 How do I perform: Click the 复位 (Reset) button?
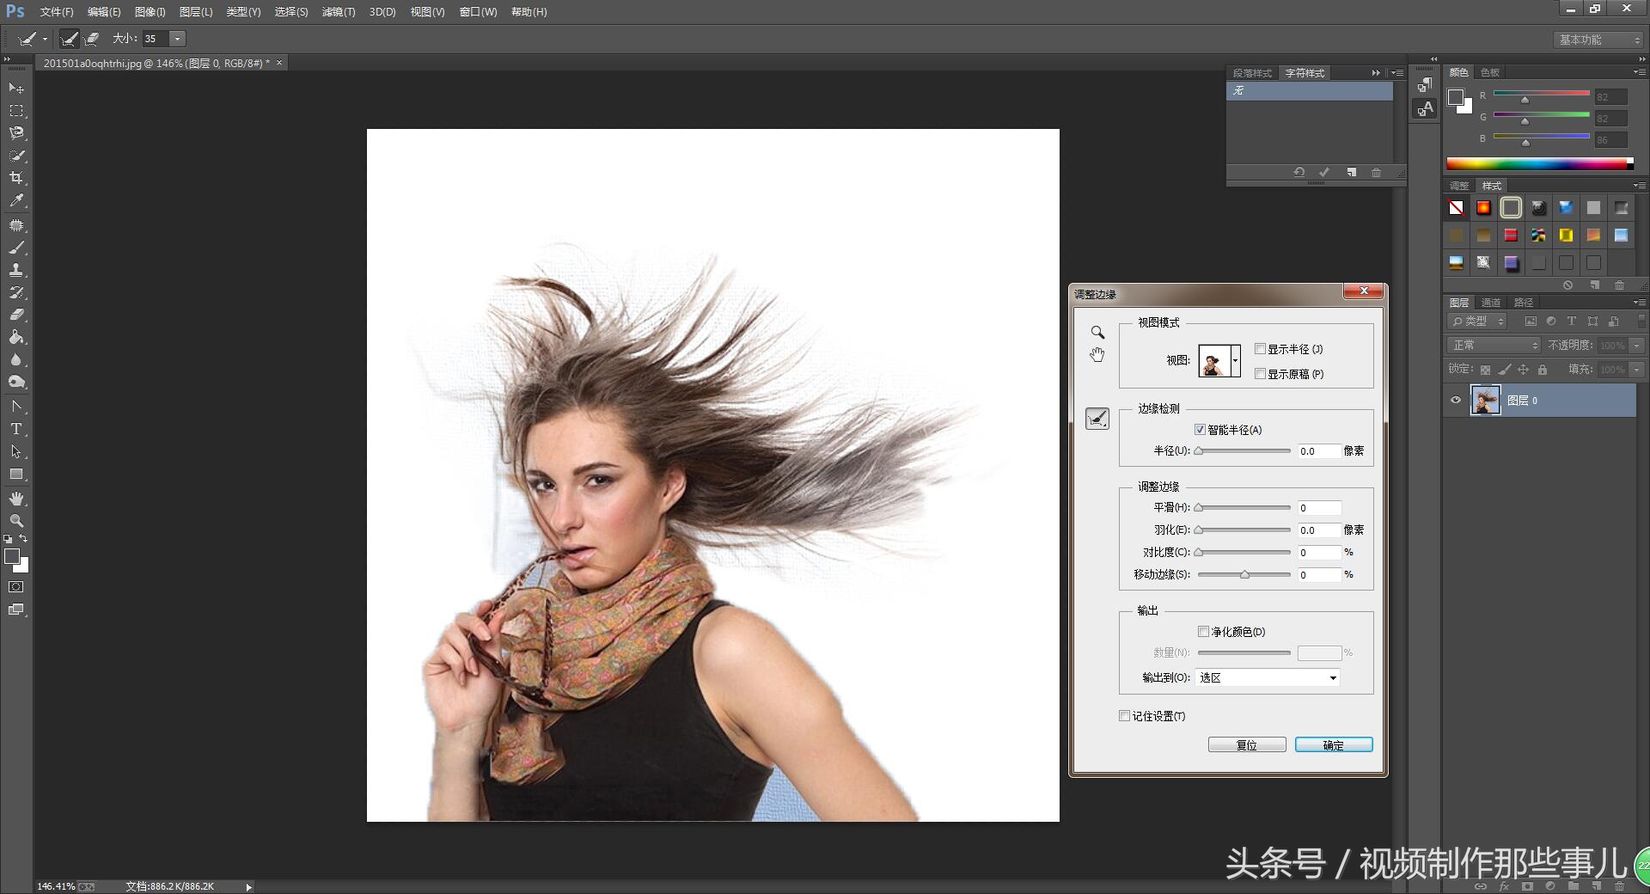[1246, 745]
